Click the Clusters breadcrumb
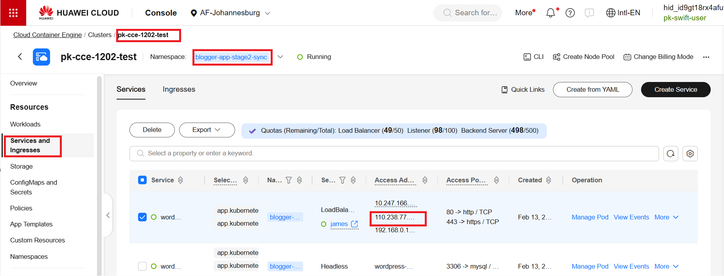The image size is (724, 276). coord(100,35)
